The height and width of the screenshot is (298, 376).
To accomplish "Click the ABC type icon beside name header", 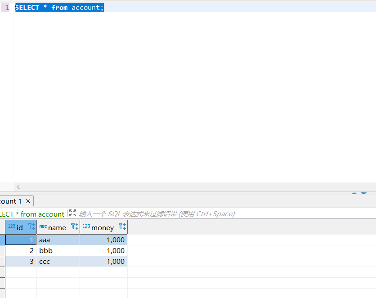I will pos(43,227).
